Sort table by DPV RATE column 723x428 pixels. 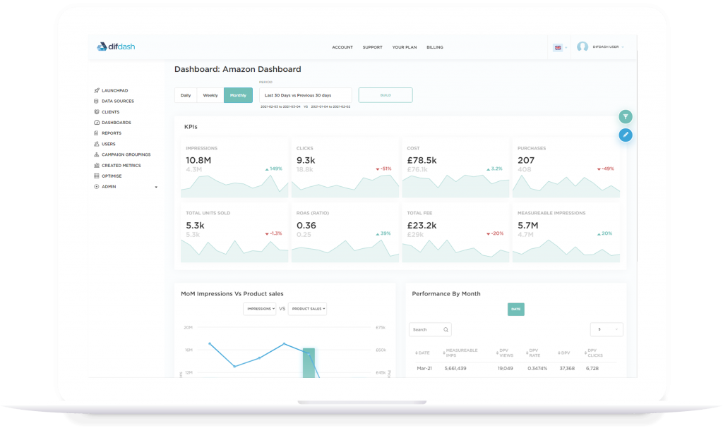pos(532,353)
